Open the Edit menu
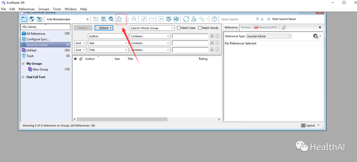The image size is (357, 162). [12, 9]
